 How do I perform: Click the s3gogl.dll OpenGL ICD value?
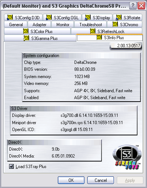(76, 130)
